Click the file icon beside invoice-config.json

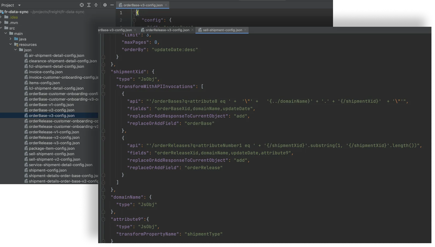pyautogui.click(x=26, y=72)
